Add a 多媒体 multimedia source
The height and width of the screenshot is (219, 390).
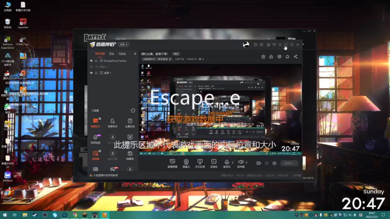tap(214, 164)
